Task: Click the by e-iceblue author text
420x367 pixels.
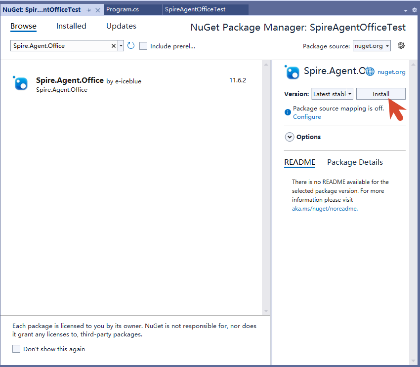Action: tap(124, 81)
